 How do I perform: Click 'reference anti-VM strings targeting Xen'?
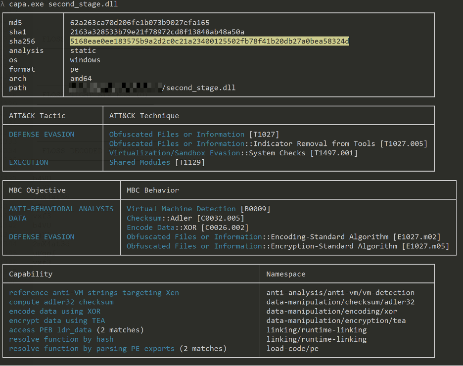tap(94, 292)
